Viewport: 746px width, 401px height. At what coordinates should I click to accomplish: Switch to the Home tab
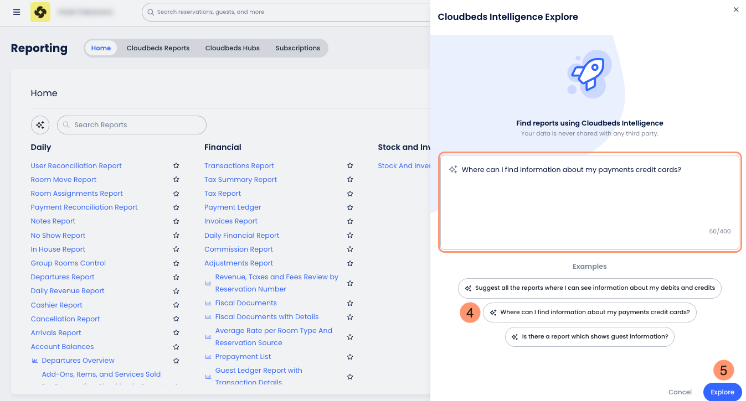pyautogui.click(x=101, y=48)
